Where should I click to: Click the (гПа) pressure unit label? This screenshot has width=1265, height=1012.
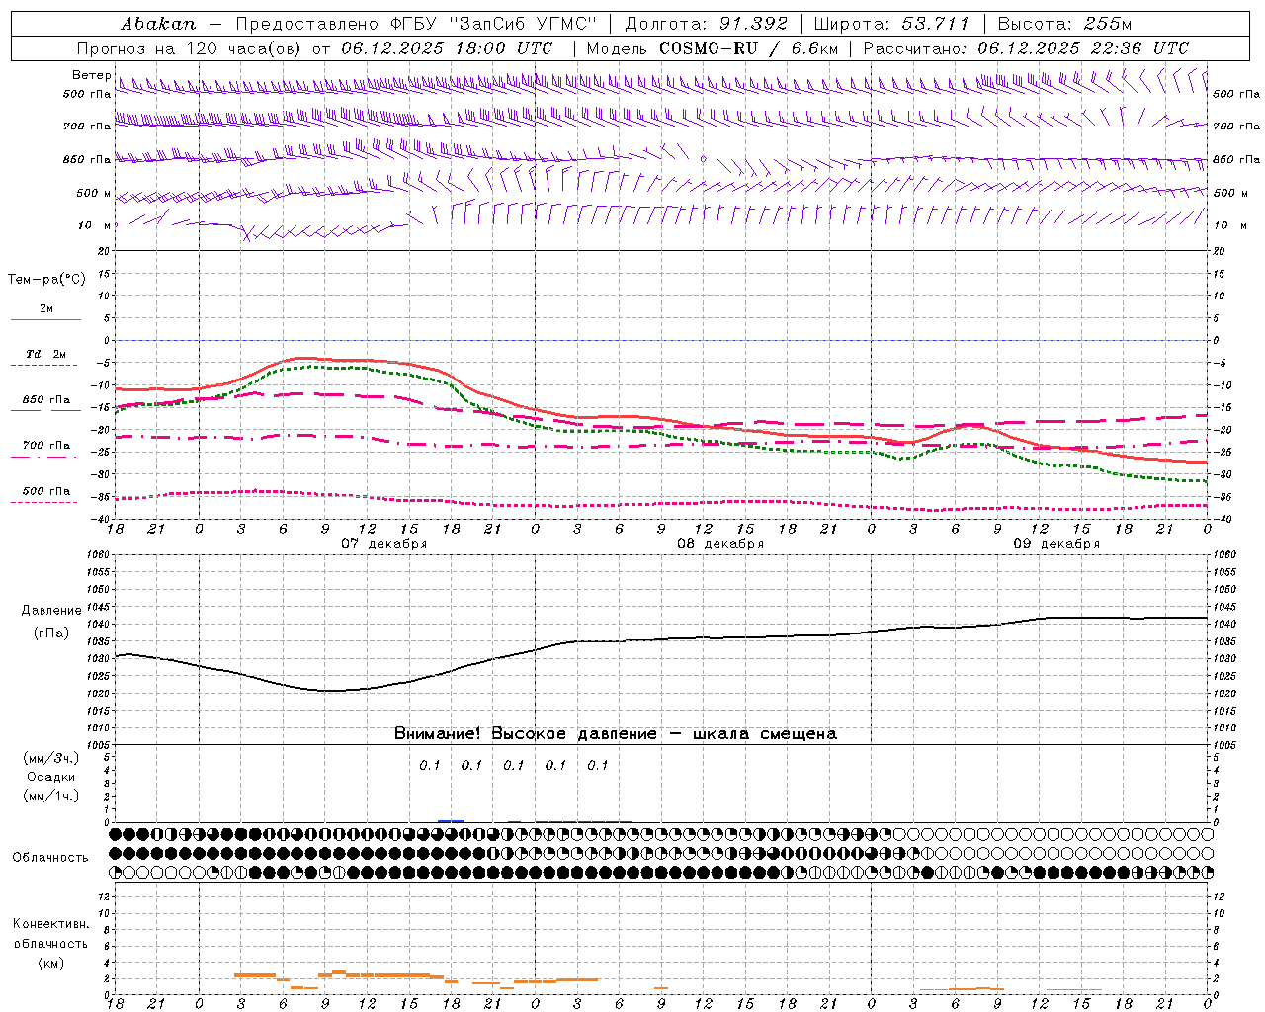(x=51, y=633)
